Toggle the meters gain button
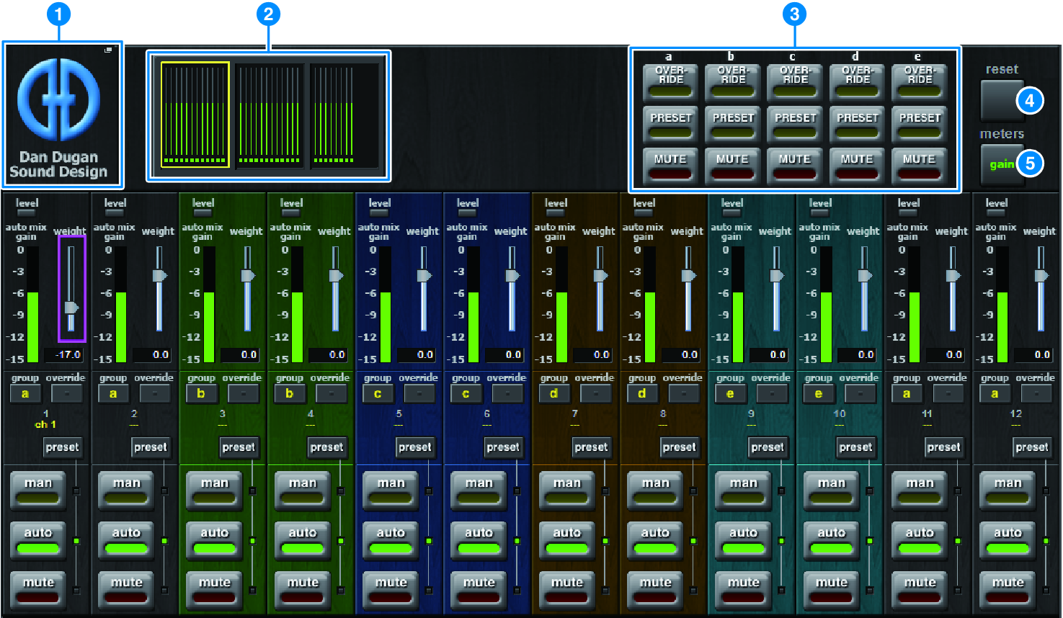Image resolution: width=1063 pixels, height=618 pixels. 1000,165
